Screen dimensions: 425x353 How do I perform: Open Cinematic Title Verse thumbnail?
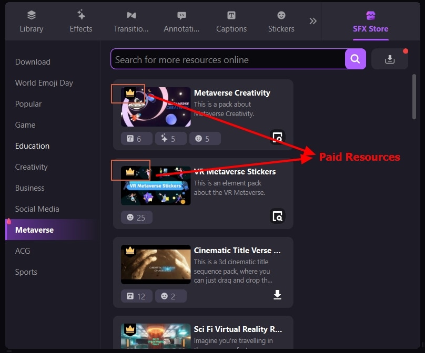pos(156,264)
